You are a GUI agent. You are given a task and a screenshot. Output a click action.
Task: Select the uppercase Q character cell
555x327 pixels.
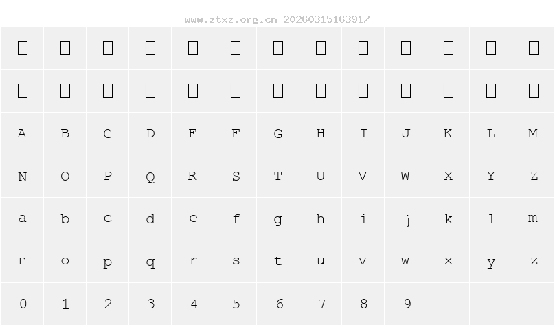[x=150, y=177]
